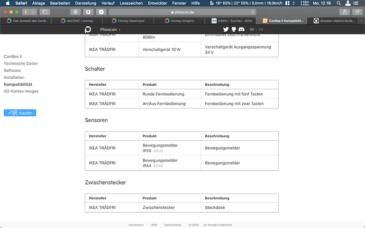Open the Fenster menu
This screenshot has width=365, height=228.
(179, 3)
